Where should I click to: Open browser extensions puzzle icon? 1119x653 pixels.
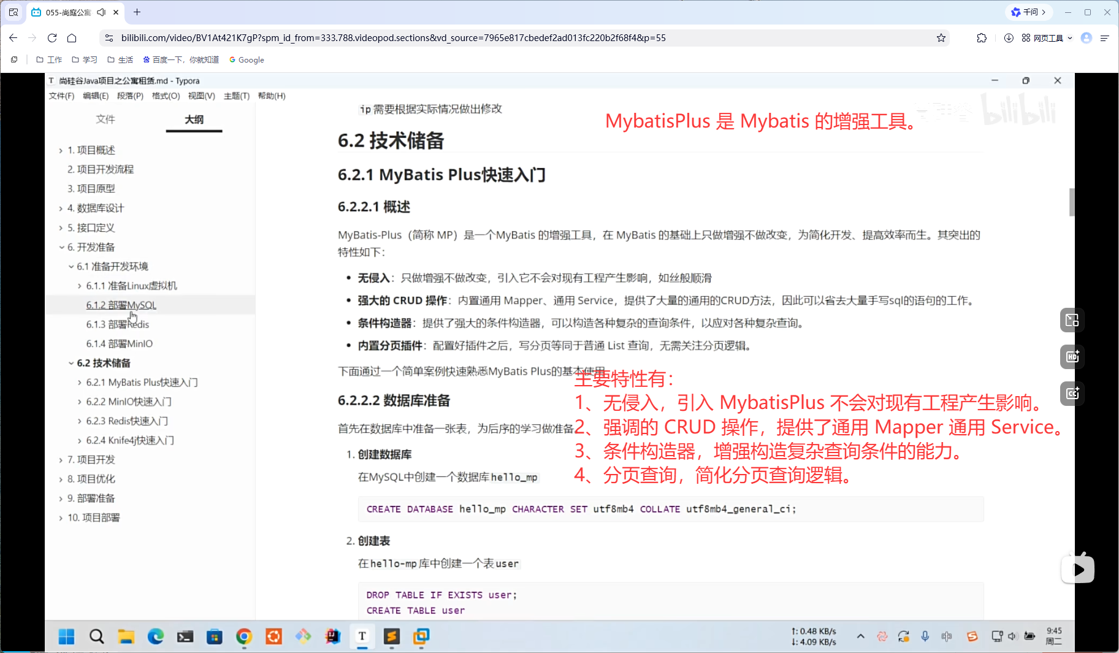point(982,38)
